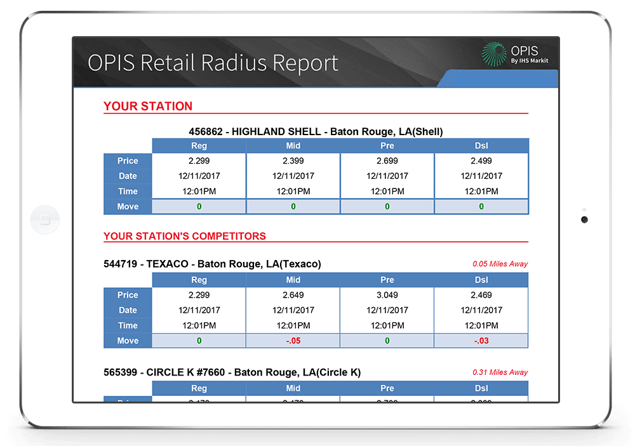This screenshot has width=635, height=446.
Task: Click Dsl column header in Texaco table
Action: (481, 280)
